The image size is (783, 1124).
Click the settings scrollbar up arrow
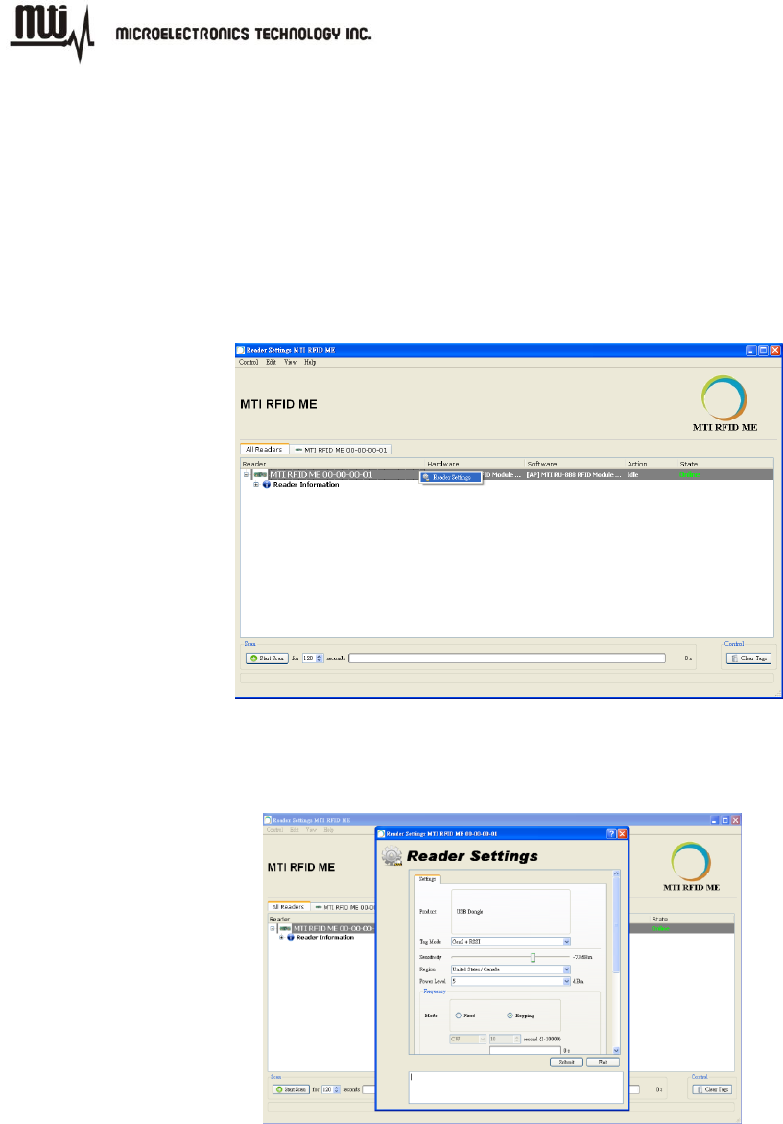tap(616, 873)
